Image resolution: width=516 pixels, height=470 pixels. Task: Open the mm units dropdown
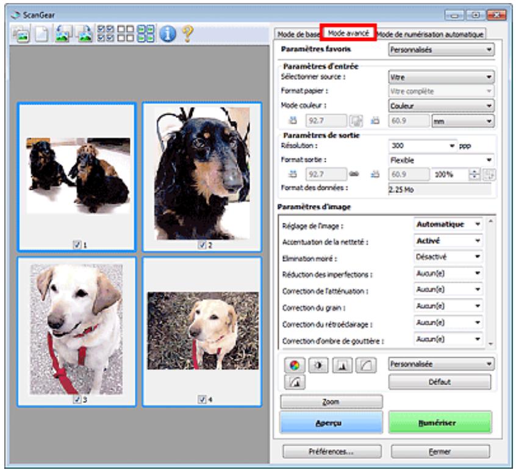pos(463,121)
